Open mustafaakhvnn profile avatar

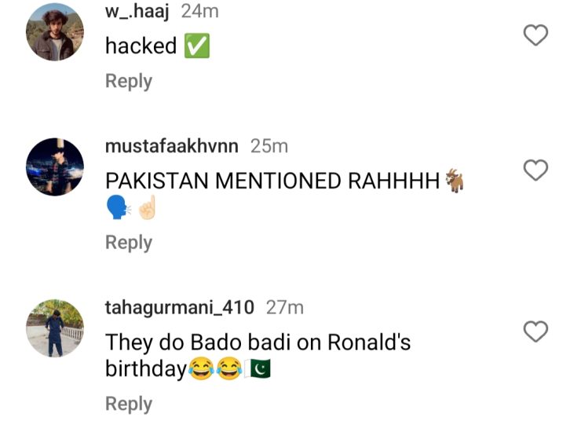[55, 167]
